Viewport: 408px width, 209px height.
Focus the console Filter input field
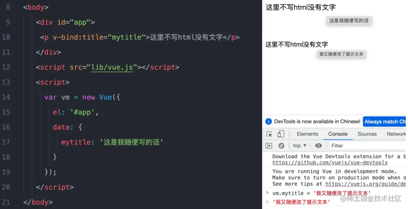[368, 146]
